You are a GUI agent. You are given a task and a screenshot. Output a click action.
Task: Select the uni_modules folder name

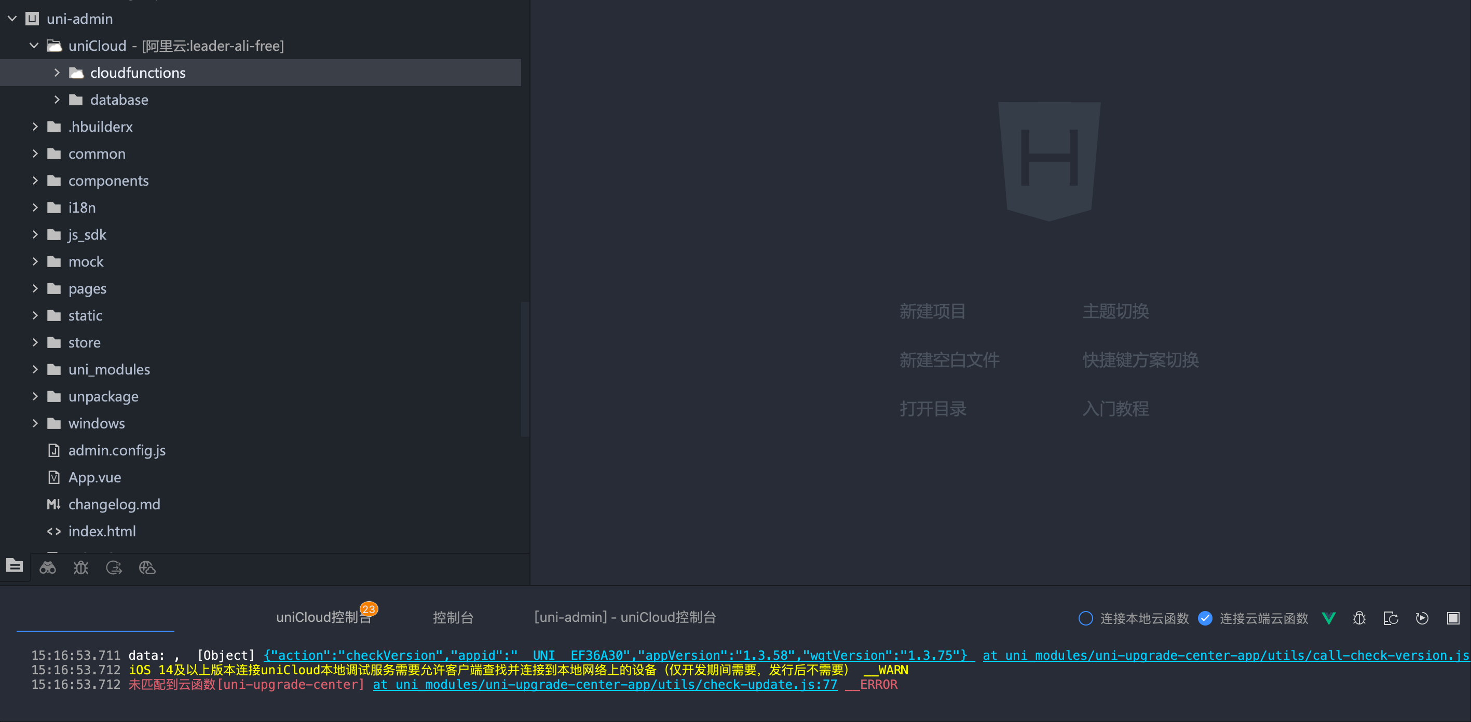[109, 369]
